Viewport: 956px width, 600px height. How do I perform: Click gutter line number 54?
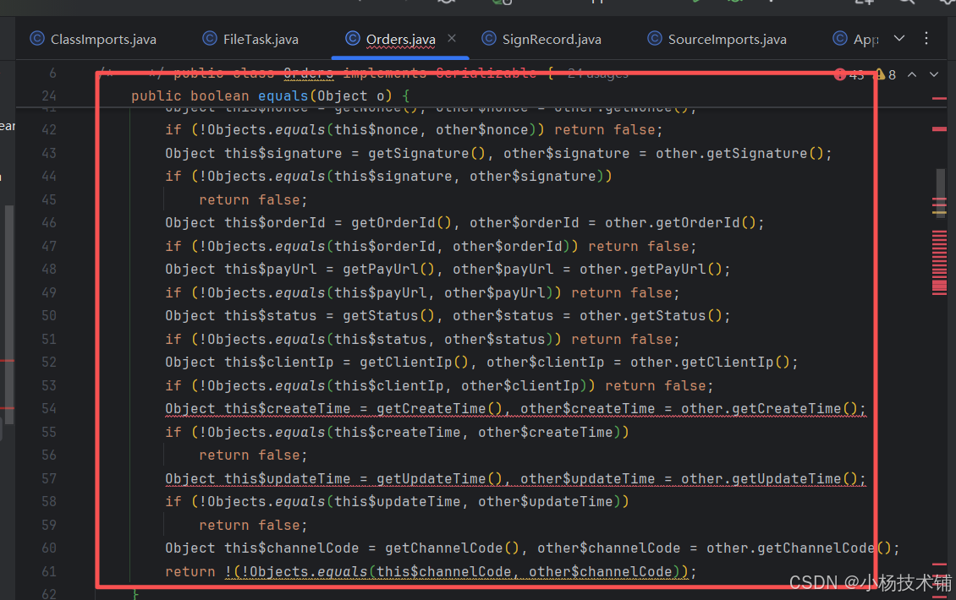point(49,409)
